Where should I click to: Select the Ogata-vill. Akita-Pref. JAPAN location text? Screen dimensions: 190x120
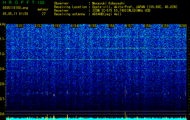coord(135,7)
